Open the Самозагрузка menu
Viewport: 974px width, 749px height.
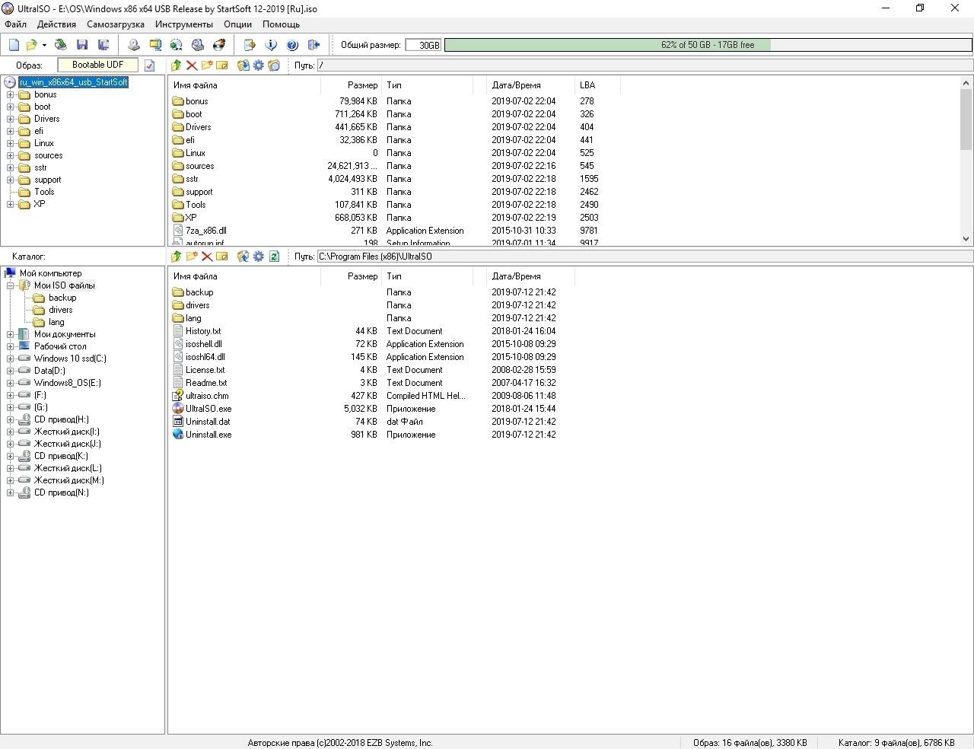[116, 24]
